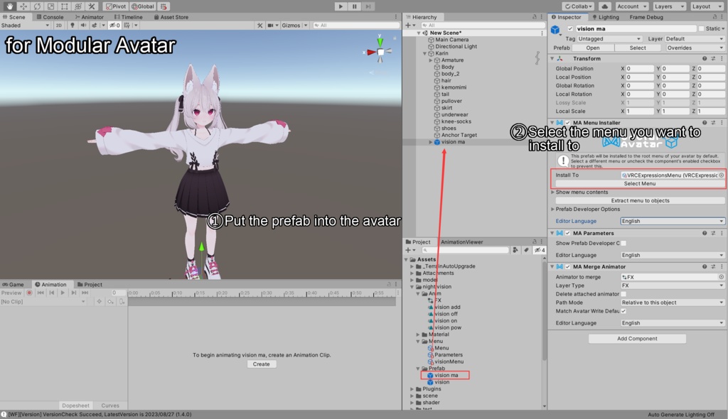Open custom editor tools icon
Screen dimensions: 728x419
pos(92,6)
